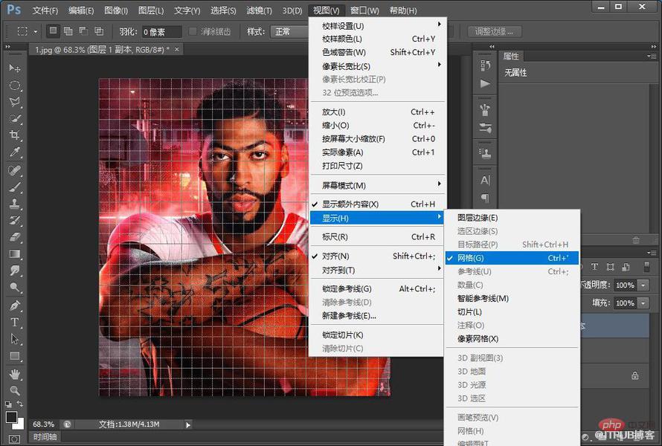This screenshot has width=662, height=446.
Task: Enable 智能参考线(M) smart guides
Action: pyautogui.click(x=512, y=298)
